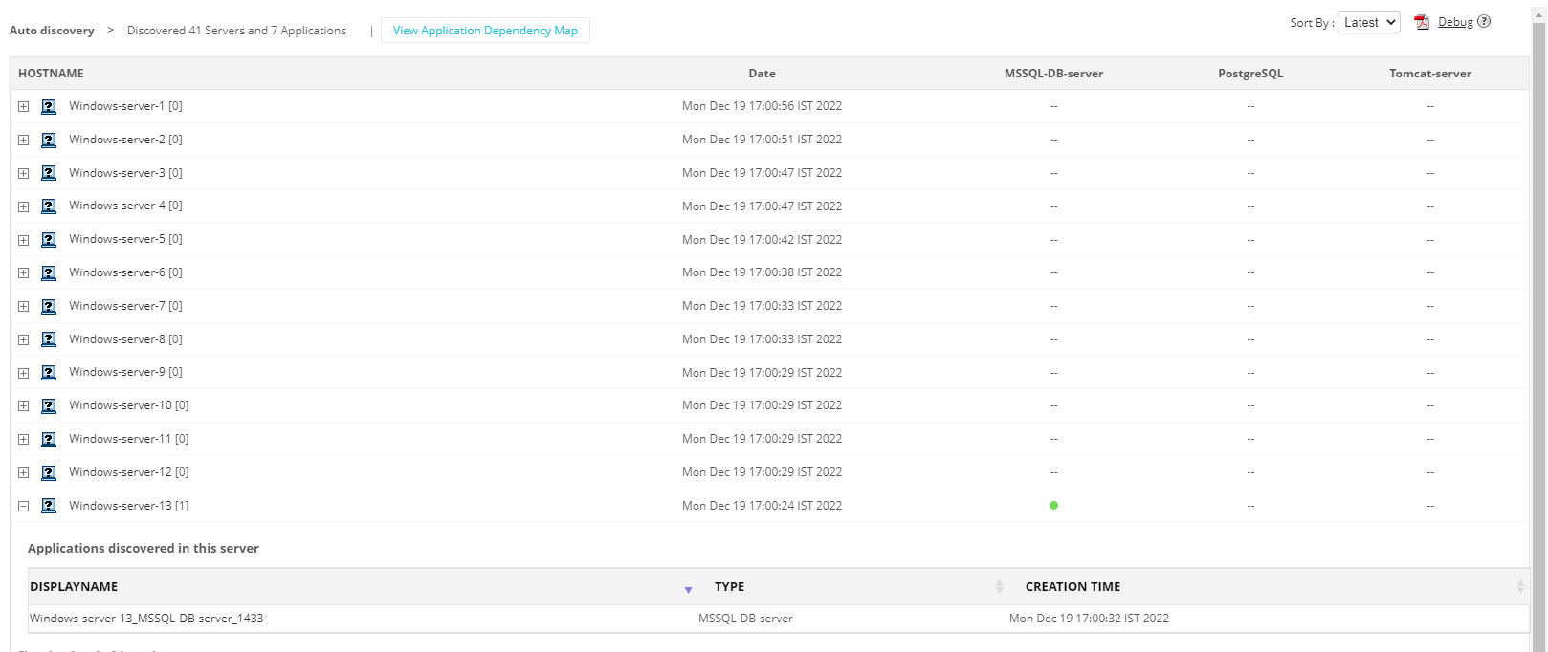Expand the Windows-server-2 row
The height and width of the screenshot is (652, 1548).
[24, 141]
